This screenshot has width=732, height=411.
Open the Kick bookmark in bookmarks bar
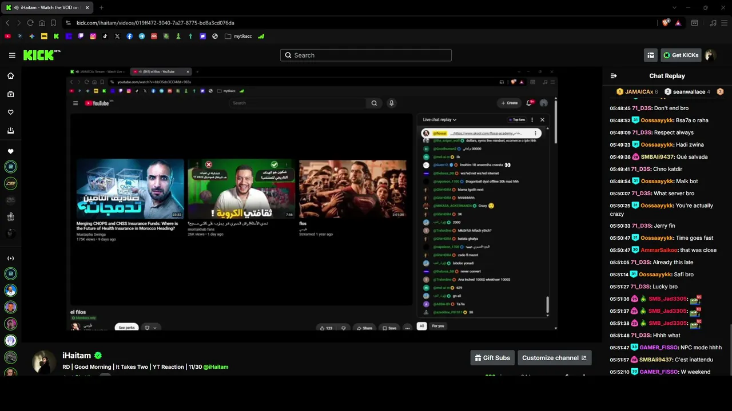56,36
